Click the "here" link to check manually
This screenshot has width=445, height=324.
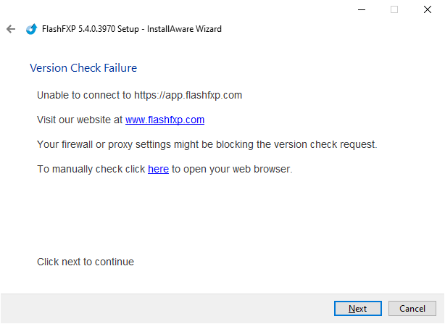[158, 169]
